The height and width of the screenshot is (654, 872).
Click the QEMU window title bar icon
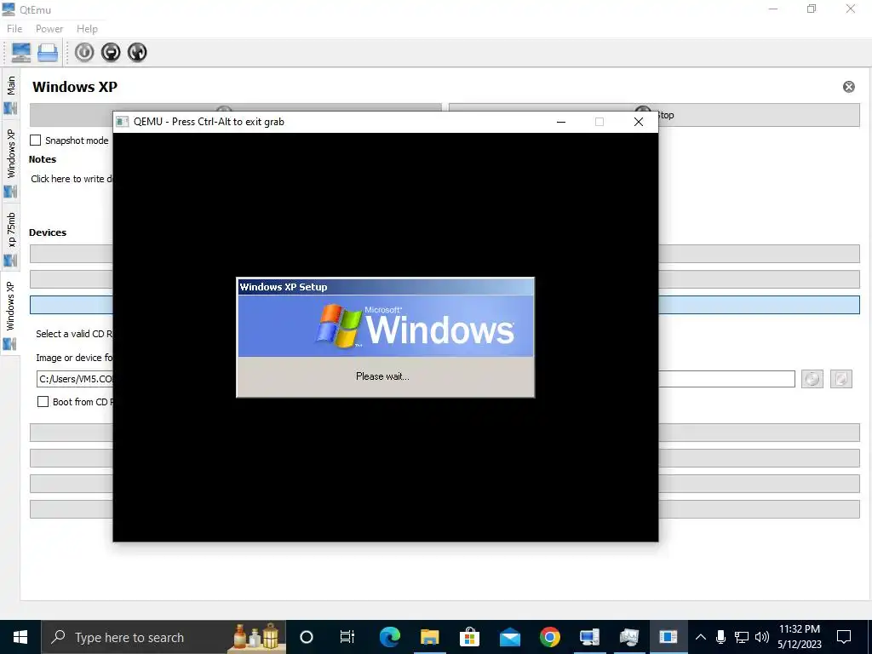click(123, 122)
